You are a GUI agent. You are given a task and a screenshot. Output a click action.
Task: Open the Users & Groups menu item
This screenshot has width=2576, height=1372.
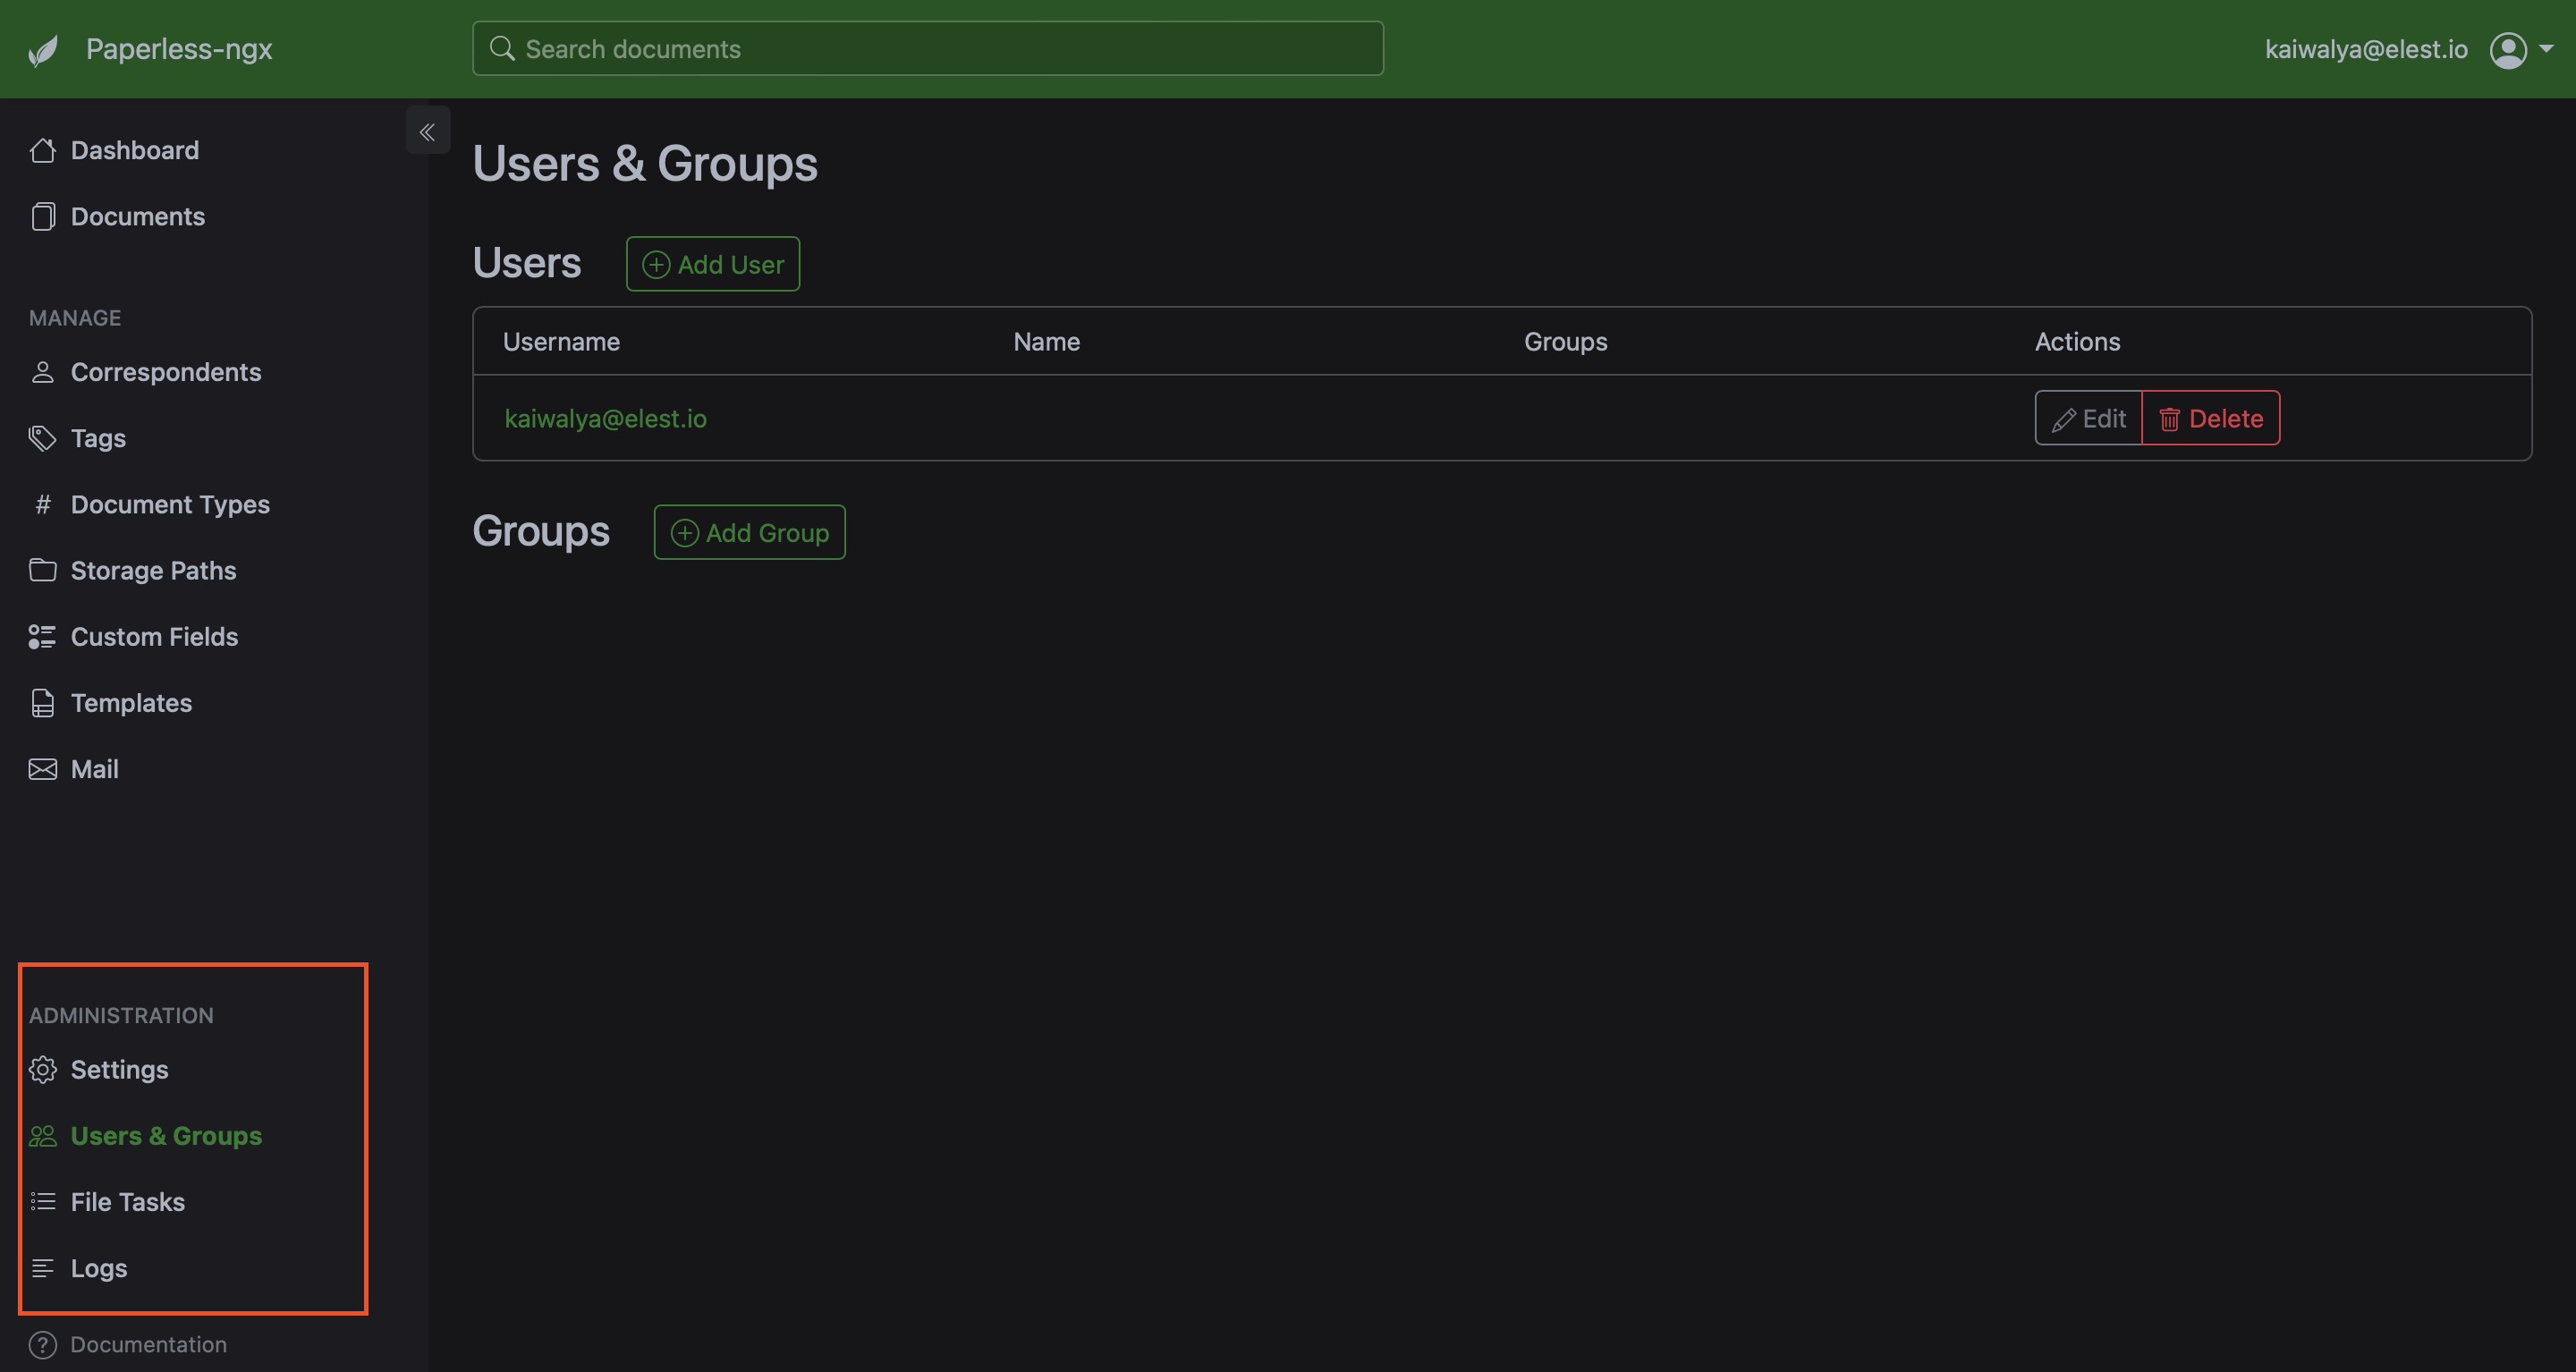(165, 1133)
